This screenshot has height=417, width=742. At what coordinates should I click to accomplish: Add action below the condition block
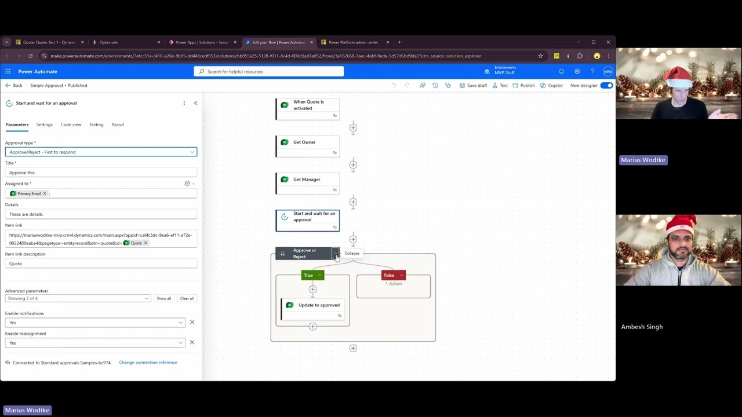(x=353, y=348)
